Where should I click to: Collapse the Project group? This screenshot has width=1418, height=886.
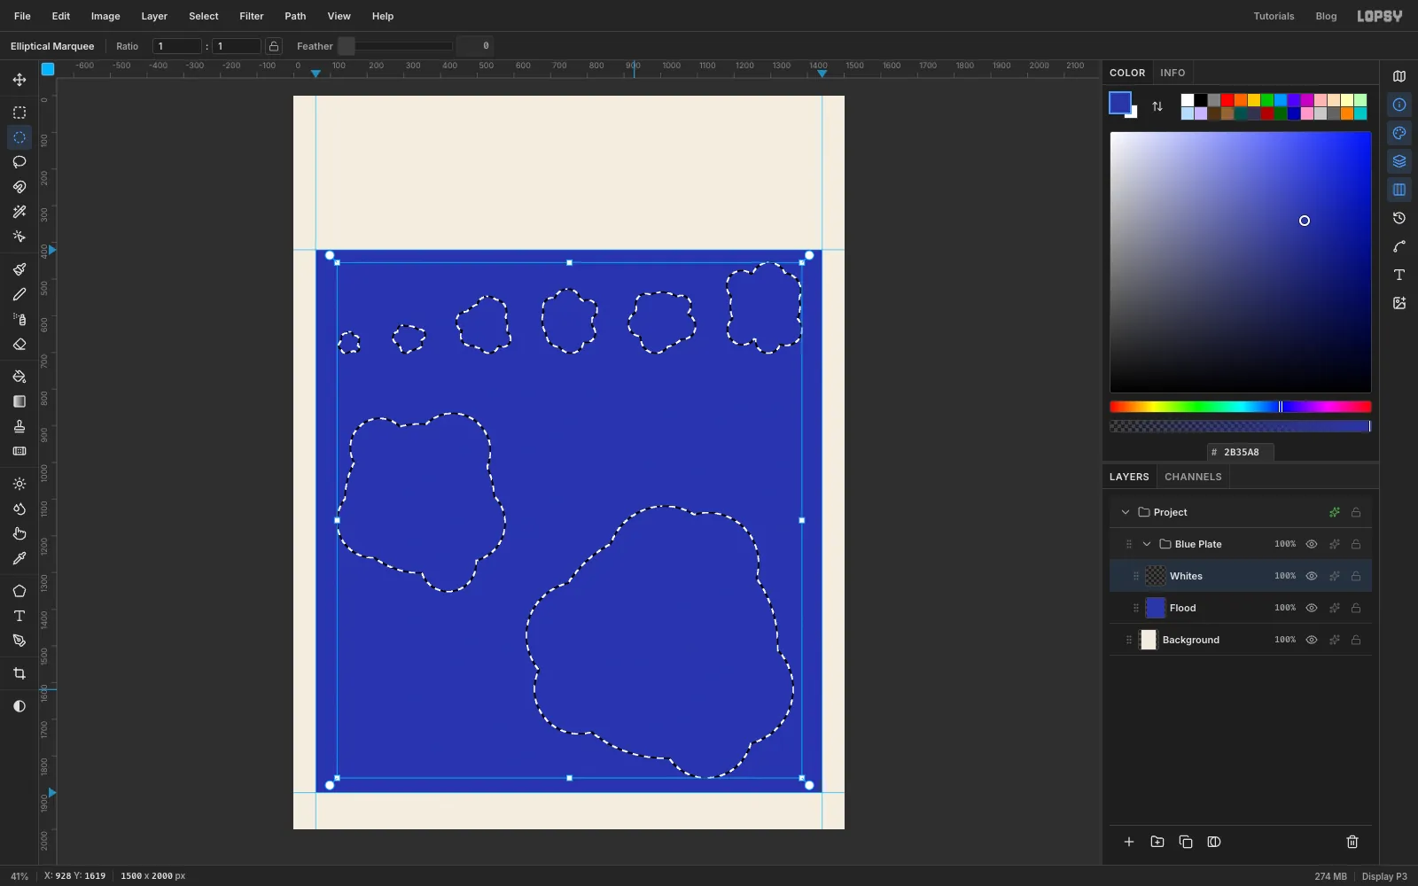pyautogui.click(x=1126, y=512)
